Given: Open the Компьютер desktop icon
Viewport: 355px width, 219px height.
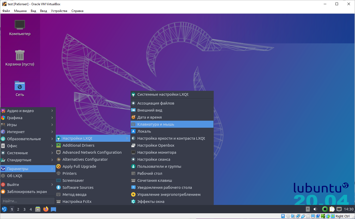Looking at the screenshot, I should [x=20, y=28].
